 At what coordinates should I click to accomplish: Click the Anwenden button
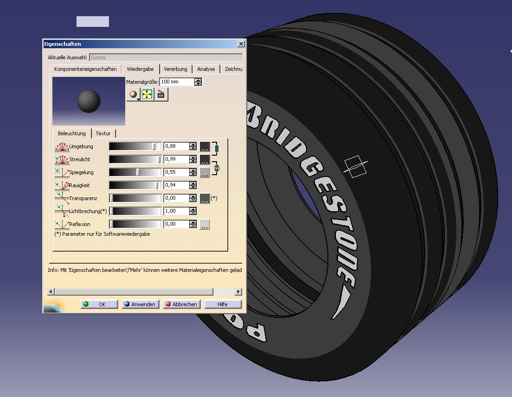point(141,304)
